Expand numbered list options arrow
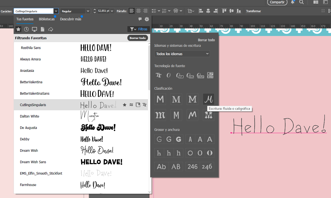This screenshot has height=198, width=331. tap(169, 11)
